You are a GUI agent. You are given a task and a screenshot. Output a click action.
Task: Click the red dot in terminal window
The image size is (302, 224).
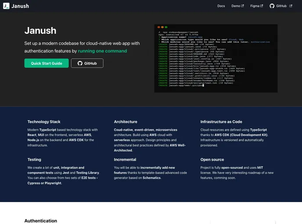159,27
